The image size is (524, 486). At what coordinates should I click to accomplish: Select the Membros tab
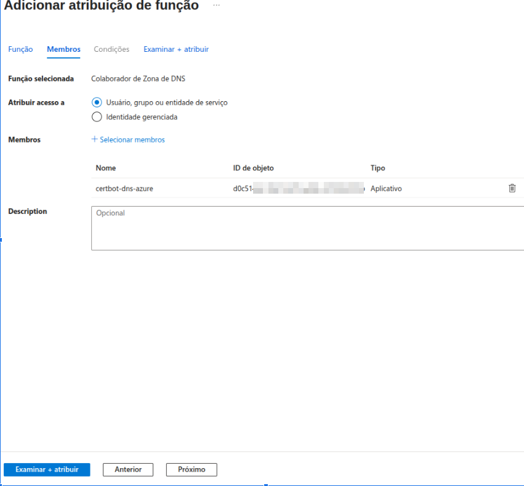click(63, 49)
